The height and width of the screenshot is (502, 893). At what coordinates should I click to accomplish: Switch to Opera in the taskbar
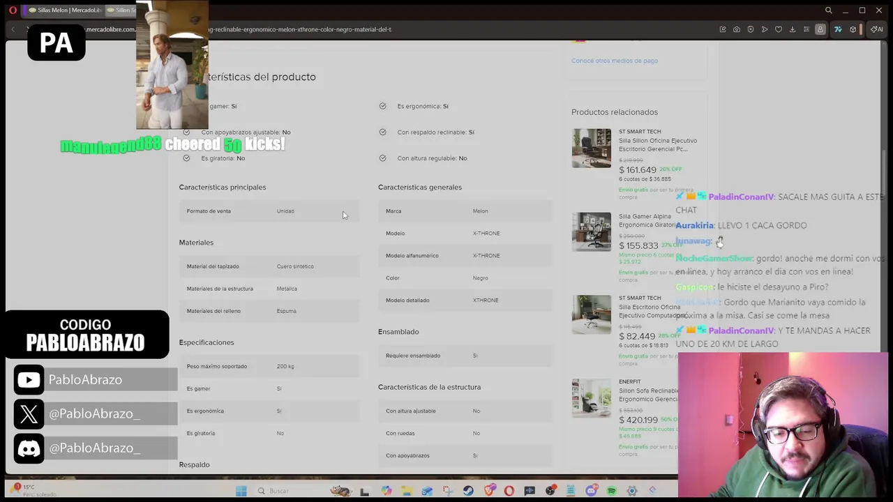tap(509, 491)
